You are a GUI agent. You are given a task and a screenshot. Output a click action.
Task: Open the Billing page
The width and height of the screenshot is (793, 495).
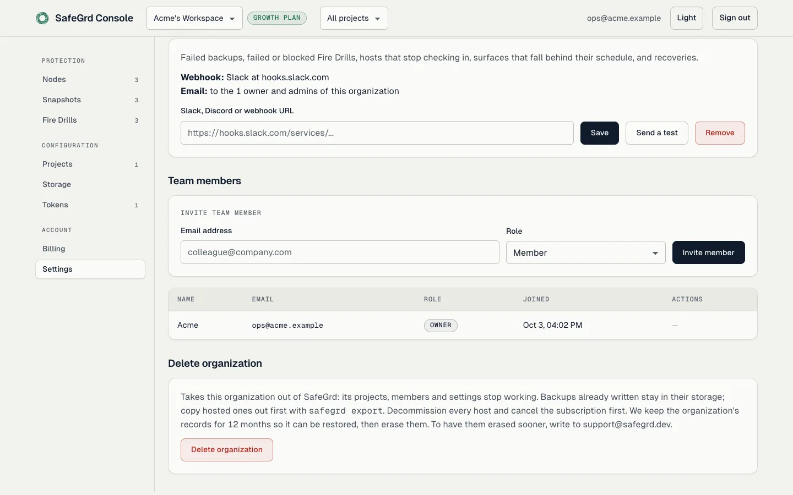tap(90, 249)
